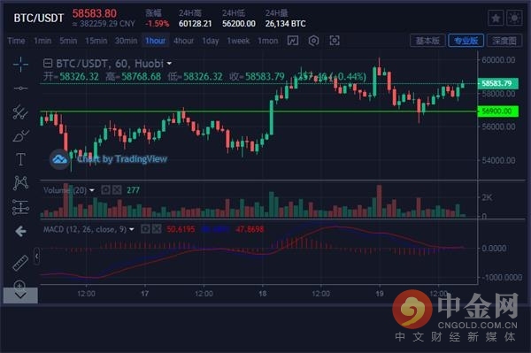531x353 pixels.
Task: Click the 58583.80 last price value
Action: coord(94,13)
